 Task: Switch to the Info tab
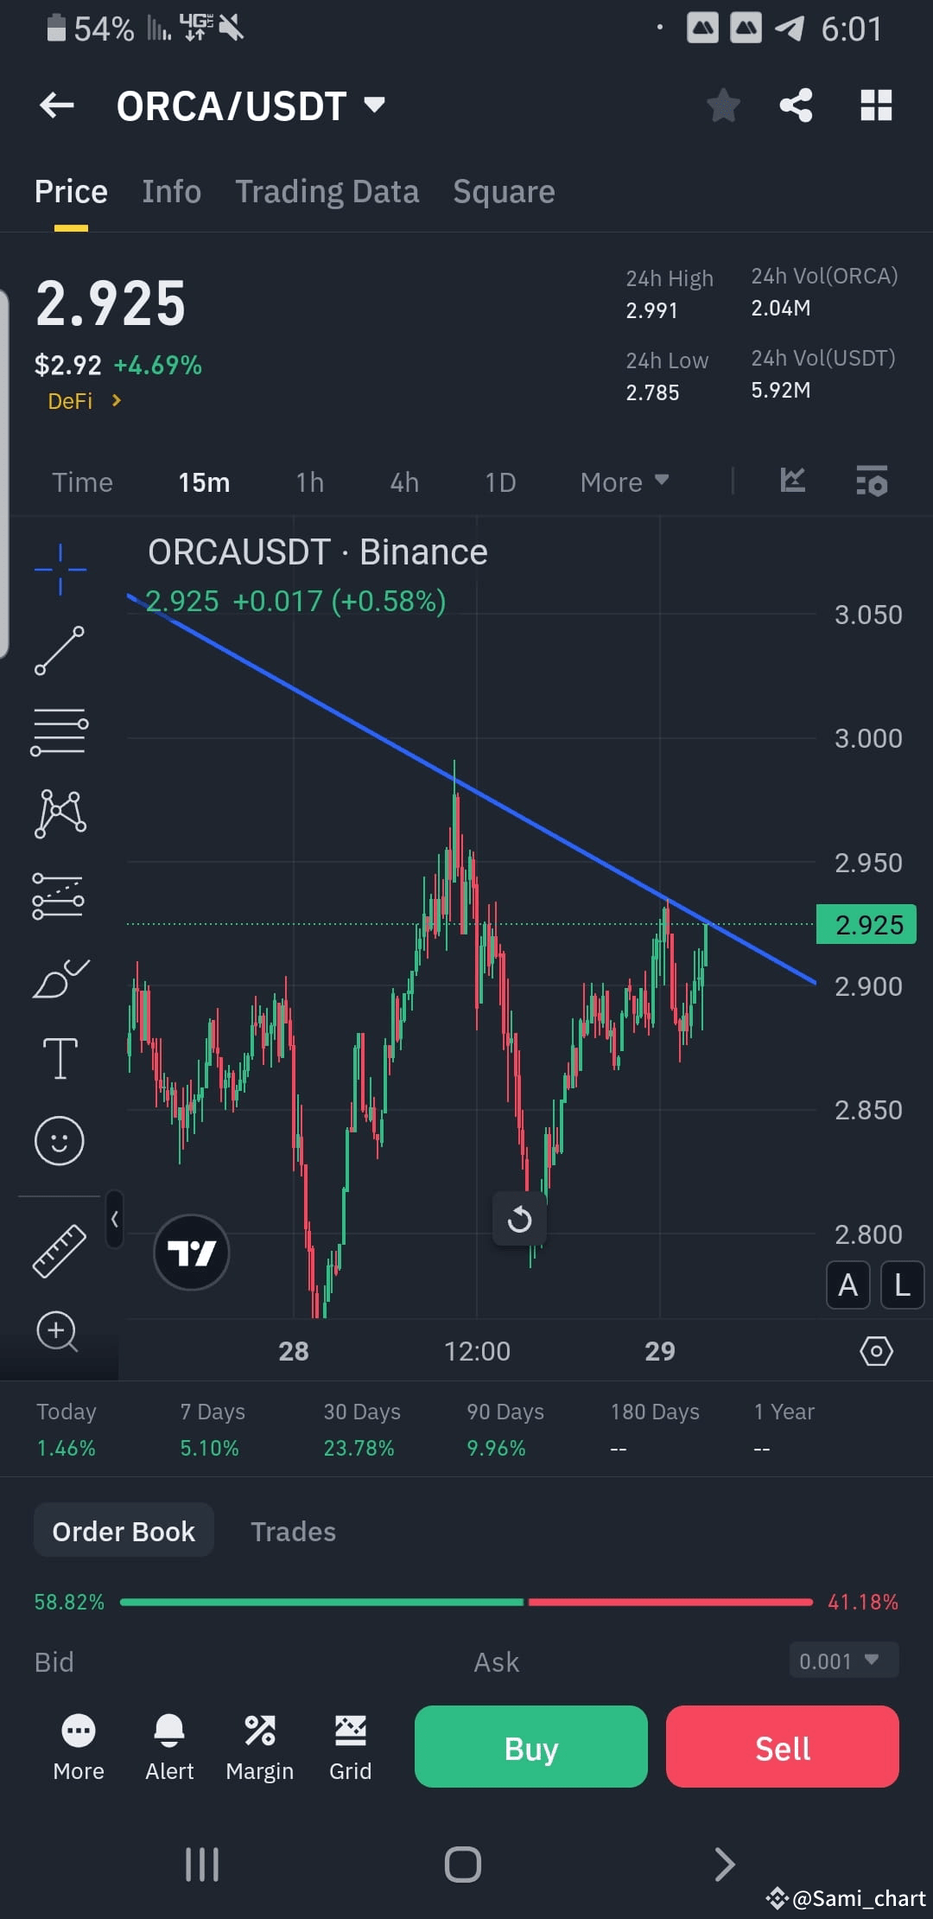point(171,191)
